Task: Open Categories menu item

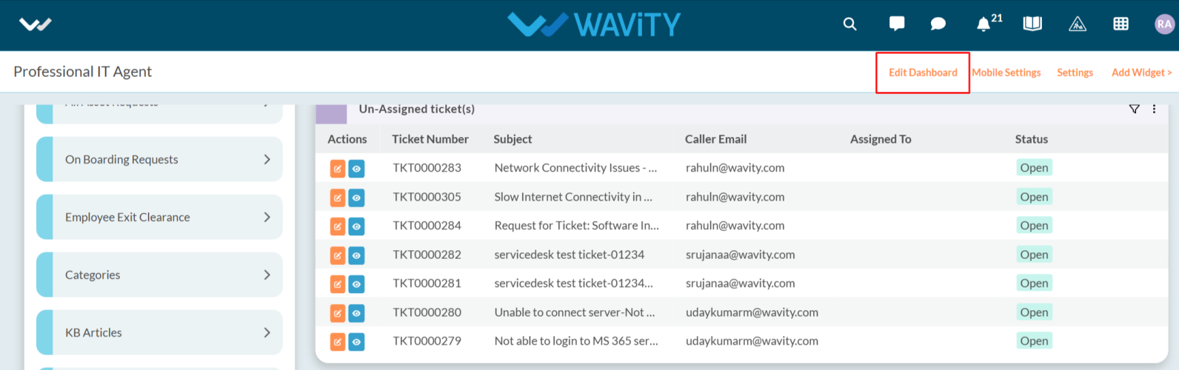Action: point(159,275)
